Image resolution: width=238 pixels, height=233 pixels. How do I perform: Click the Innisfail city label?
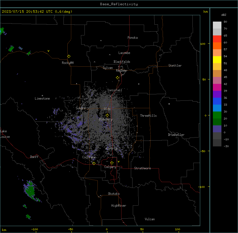pyautogui.click(x=115, y=90)
